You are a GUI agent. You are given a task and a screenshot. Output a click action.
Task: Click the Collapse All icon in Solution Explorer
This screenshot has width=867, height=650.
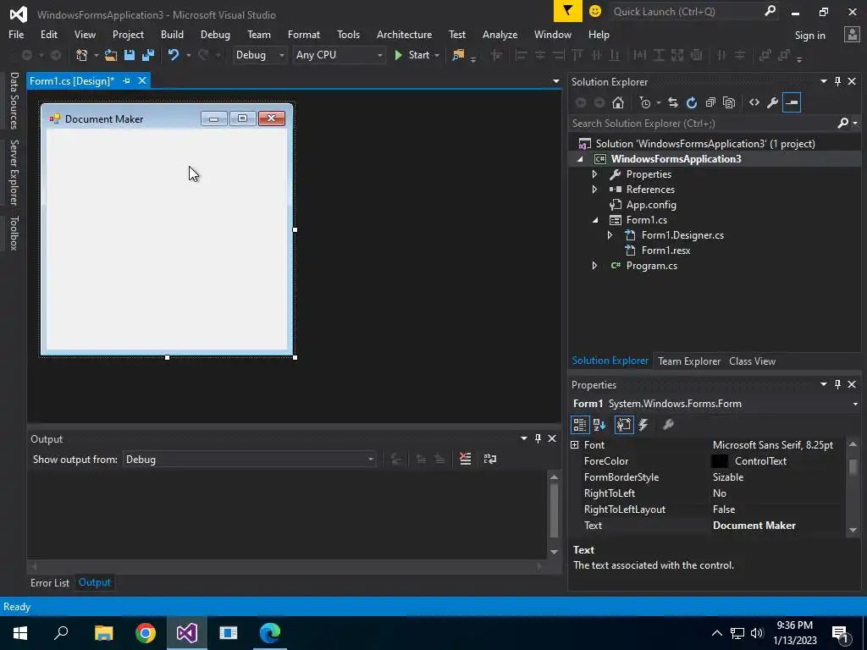click(710, 102)
